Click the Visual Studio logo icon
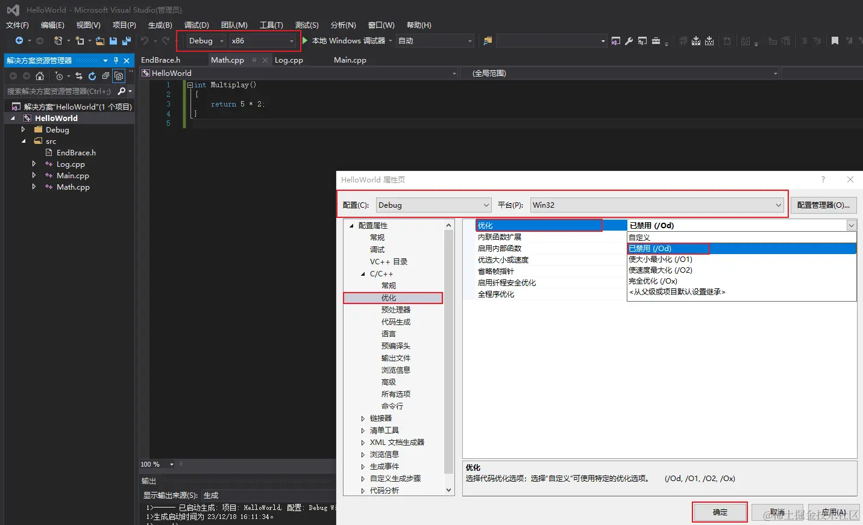863x525 pixels. (13, 10)
